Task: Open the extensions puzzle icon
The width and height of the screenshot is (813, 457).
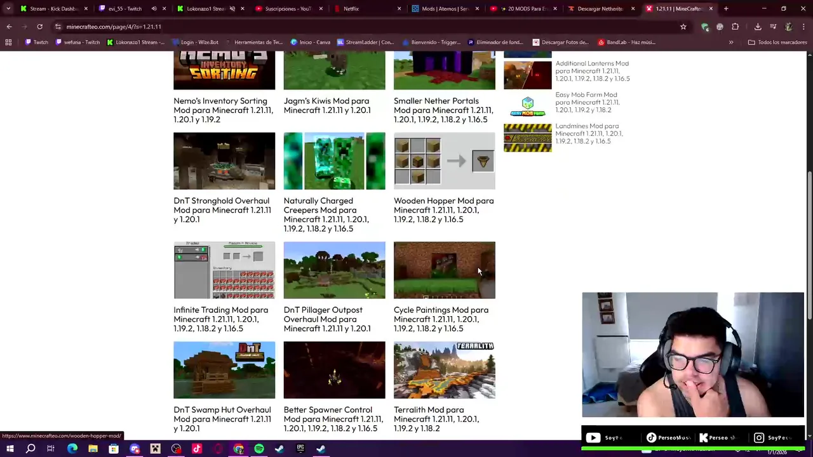Action: 735,27
